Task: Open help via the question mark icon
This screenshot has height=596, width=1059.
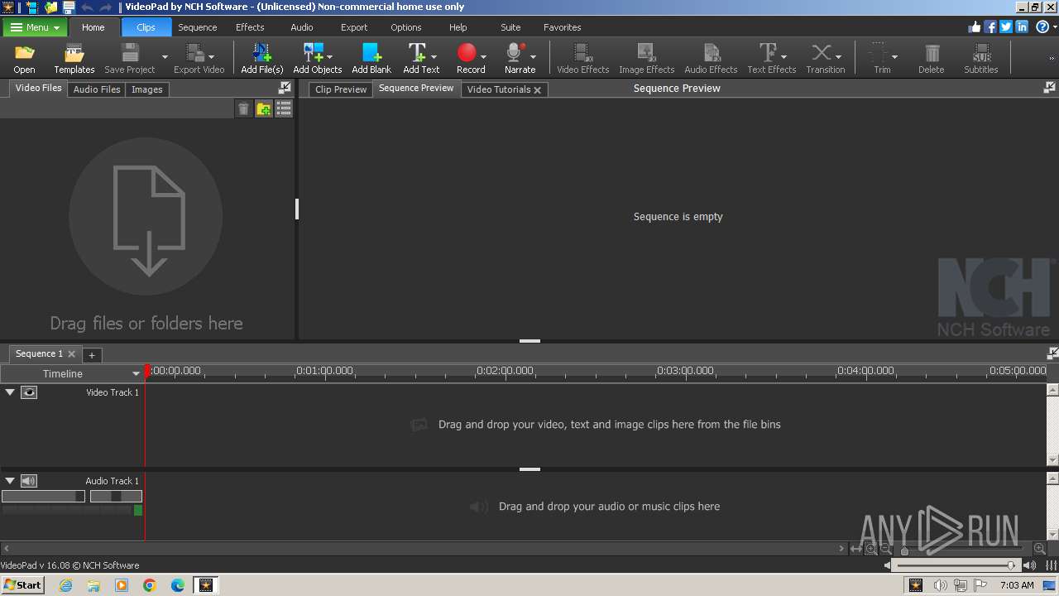Action: click(x=1042, y=27)
